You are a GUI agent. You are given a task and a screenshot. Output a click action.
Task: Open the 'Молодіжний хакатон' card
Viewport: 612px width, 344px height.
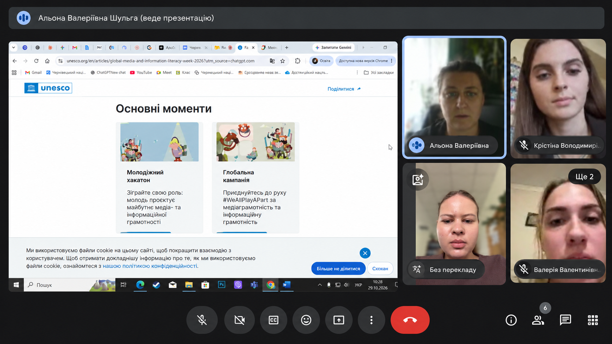click(x=159, y=177)
